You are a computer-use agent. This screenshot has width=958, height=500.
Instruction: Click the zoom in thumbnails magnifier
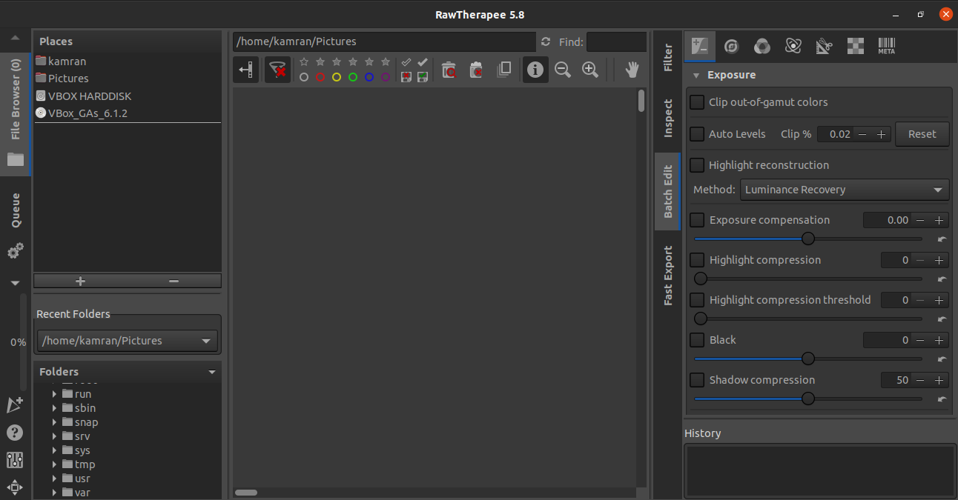point(590,70)
